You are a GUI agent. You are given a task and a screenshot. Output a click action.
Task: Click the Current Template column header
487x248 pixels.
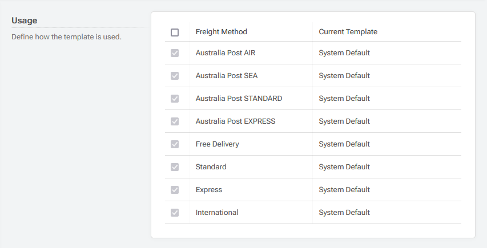pos(348,31)
